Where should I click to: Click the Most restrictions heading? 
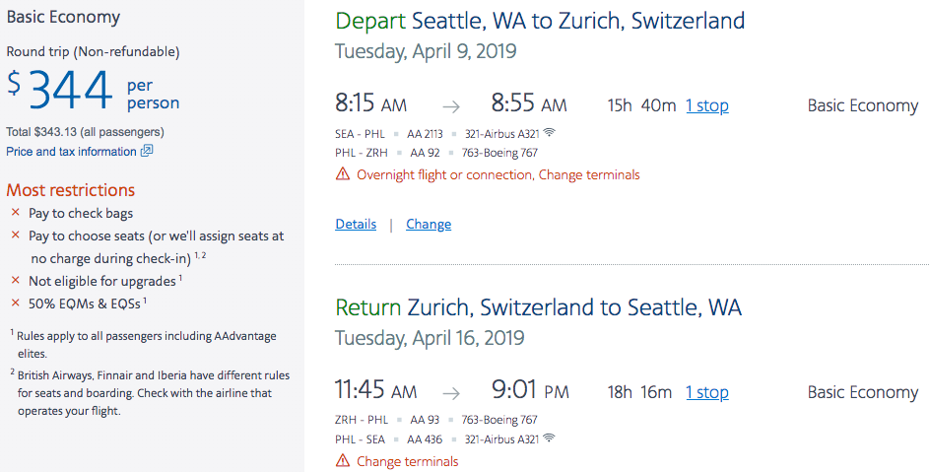(71, 190)
